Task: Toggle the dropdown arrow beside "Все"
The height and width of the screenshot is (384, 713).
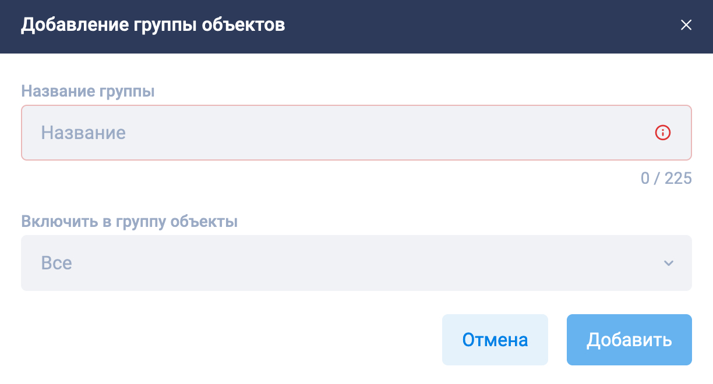Action: pos(668,263)
